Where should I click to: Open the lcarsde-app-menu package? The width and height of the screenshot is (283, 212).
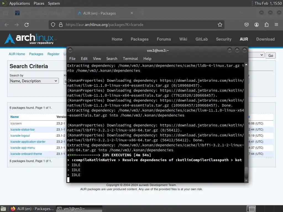point(23,148)
